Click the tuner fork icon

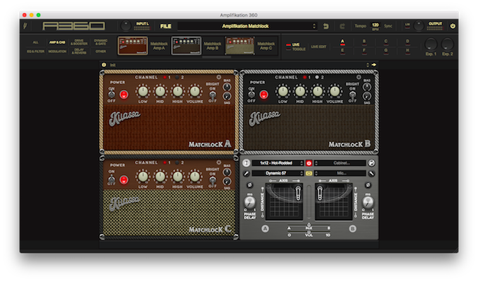(25, 26)
